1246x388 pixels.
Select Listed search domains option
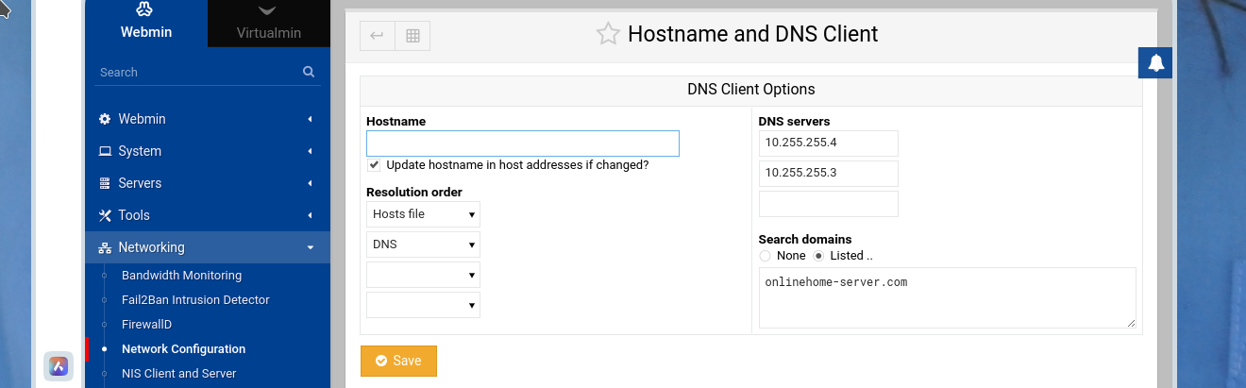click(818, 256)
